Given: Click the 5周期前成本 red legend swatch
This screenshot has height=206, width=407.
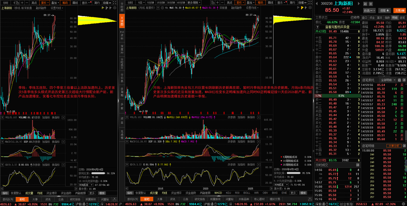Looking at the screenshot, I should (x=281, y=157).
